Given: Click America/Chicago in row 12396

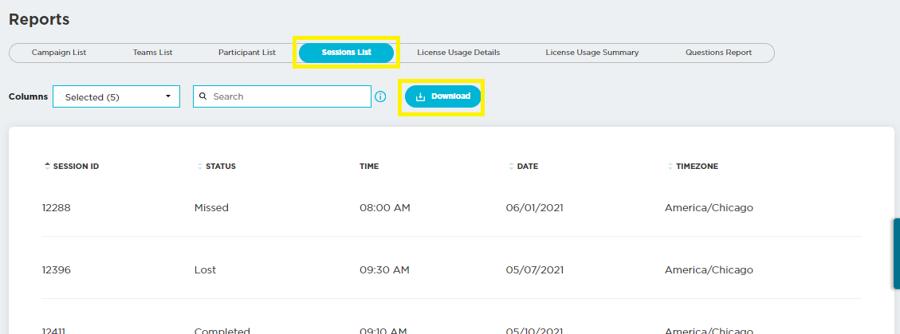Looking at the screenshot, I should [709, 269].
